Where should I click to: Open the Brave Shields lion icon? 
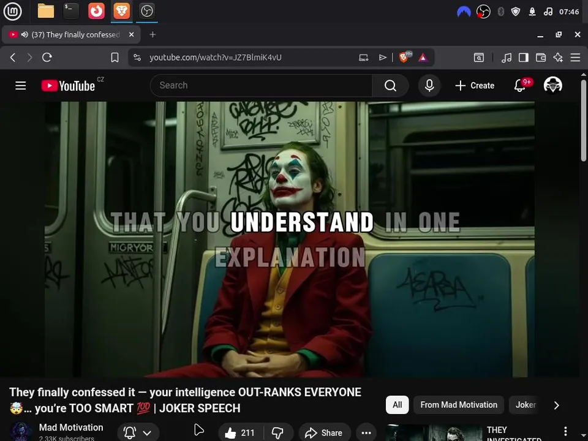point(404,57)
